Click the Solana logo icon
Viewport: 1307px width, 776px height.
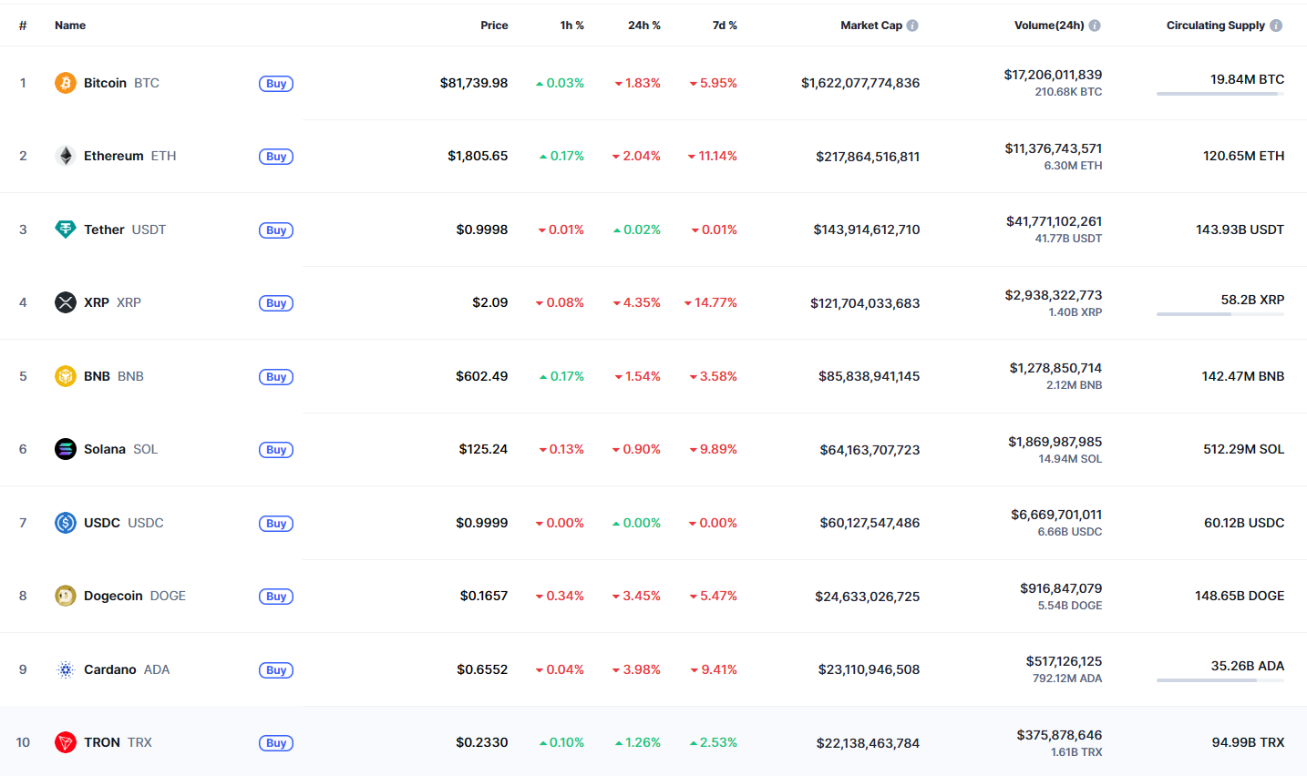tap(66, 449)
